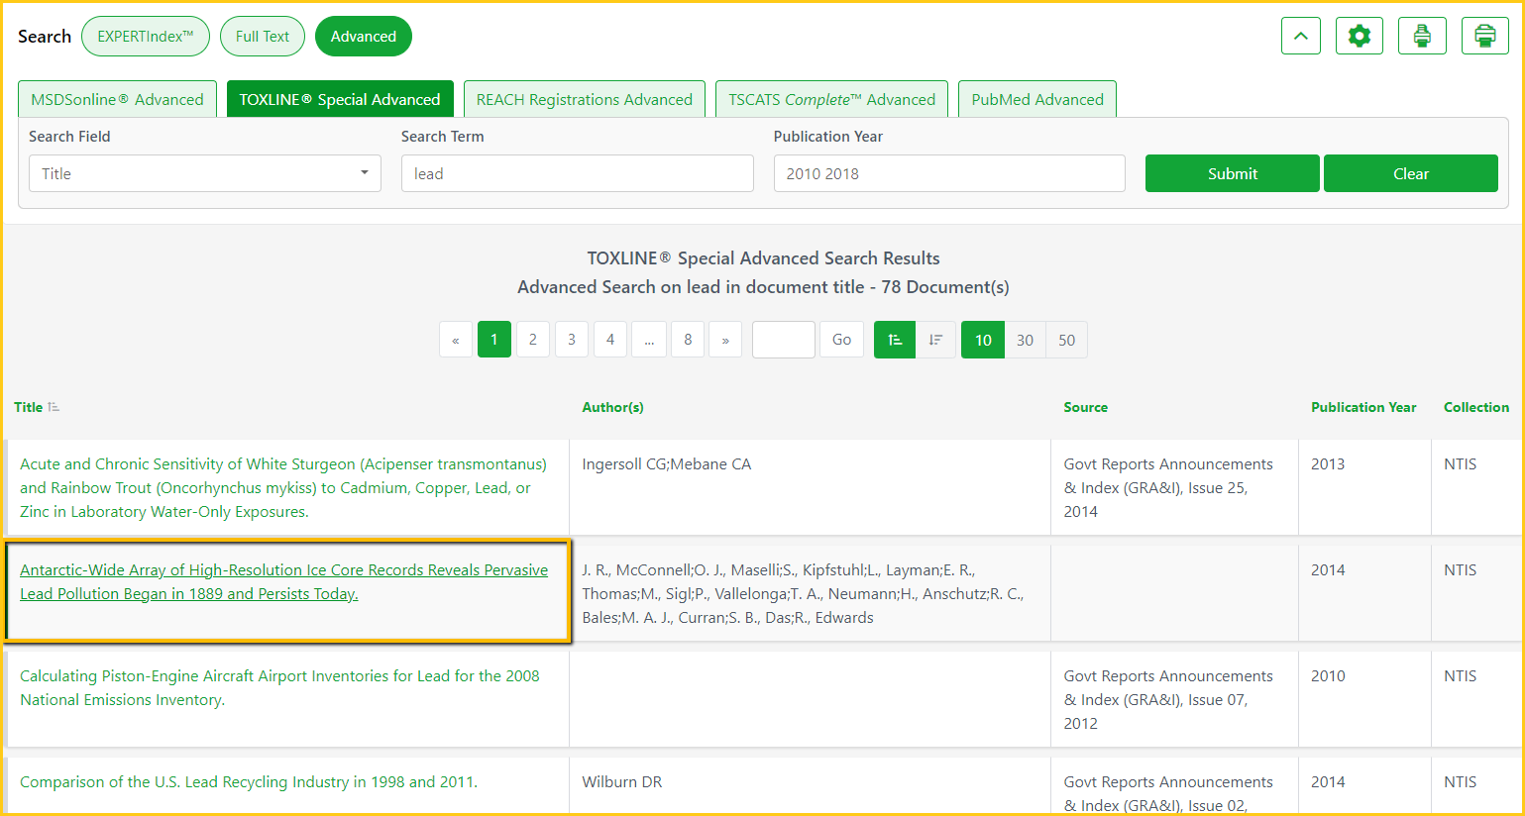Show 50 results per page
Viewport: 1525px width, 816px height.
[1066, 340]
